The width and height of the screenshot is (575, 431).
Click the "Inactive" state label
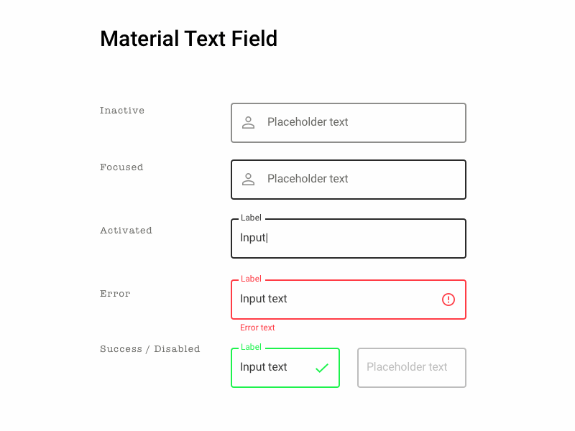pyautogui.click(x=122, y=111)
